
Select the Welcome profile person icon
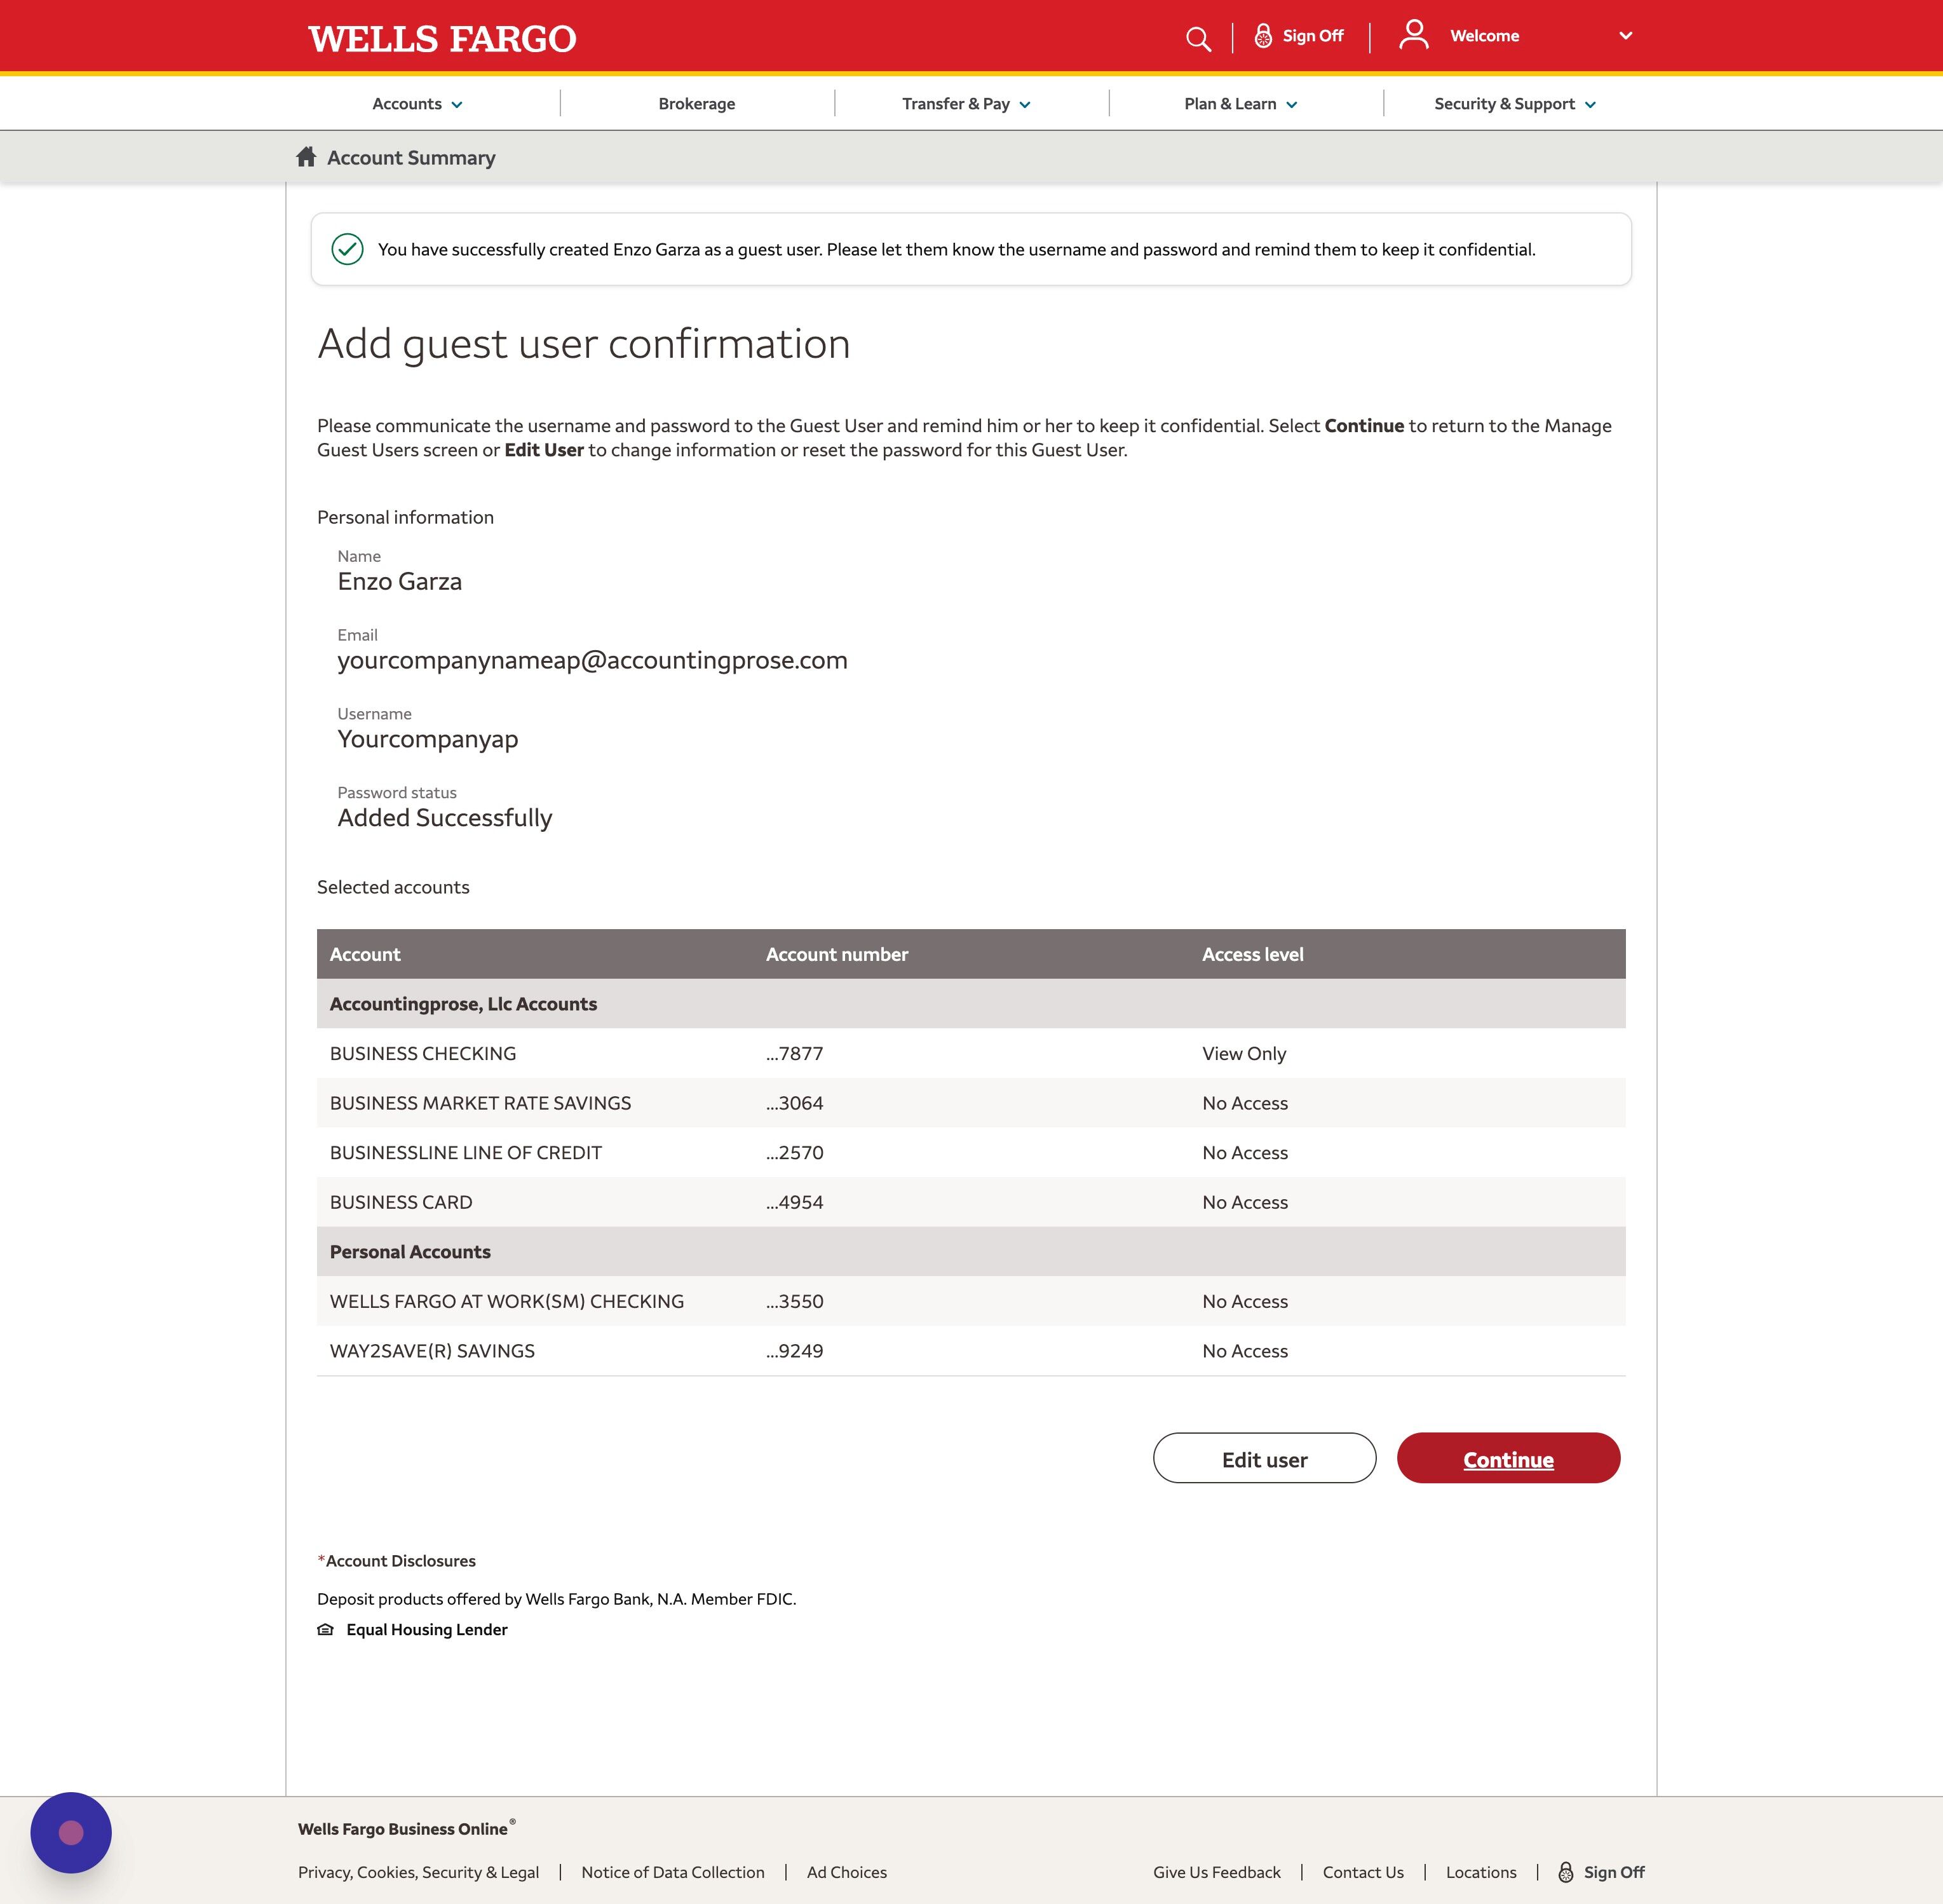coord(1414,35)
